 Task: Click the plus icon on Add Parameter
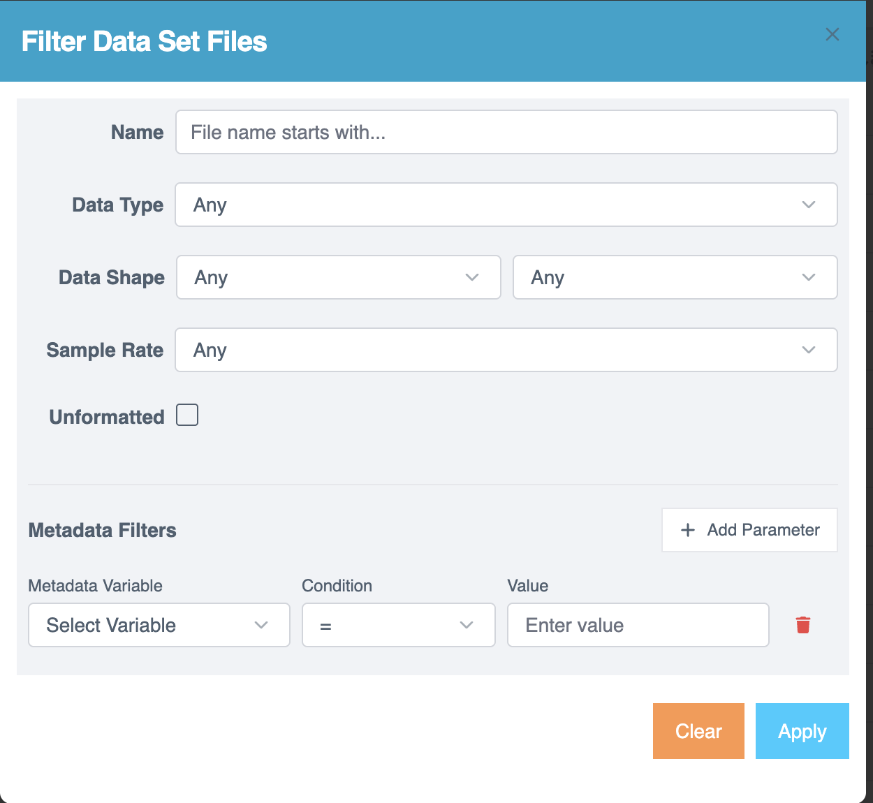coord(689,530)
